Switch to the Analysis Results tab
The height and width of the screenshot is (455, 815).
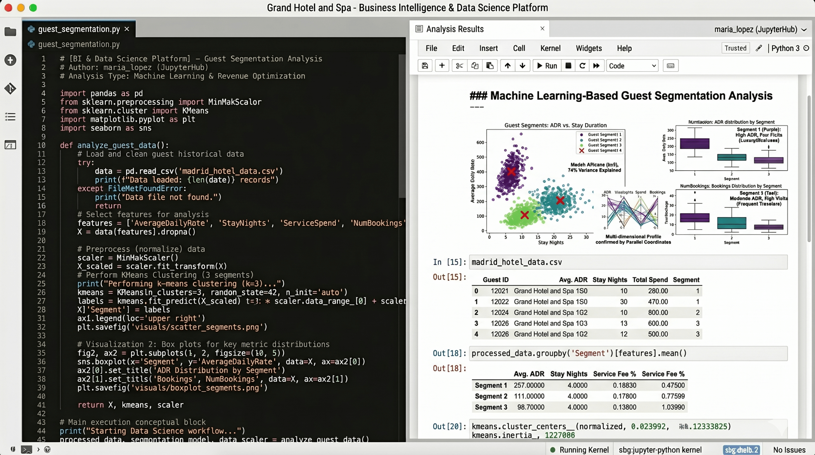pyautogui.click(x=479, y=29)
